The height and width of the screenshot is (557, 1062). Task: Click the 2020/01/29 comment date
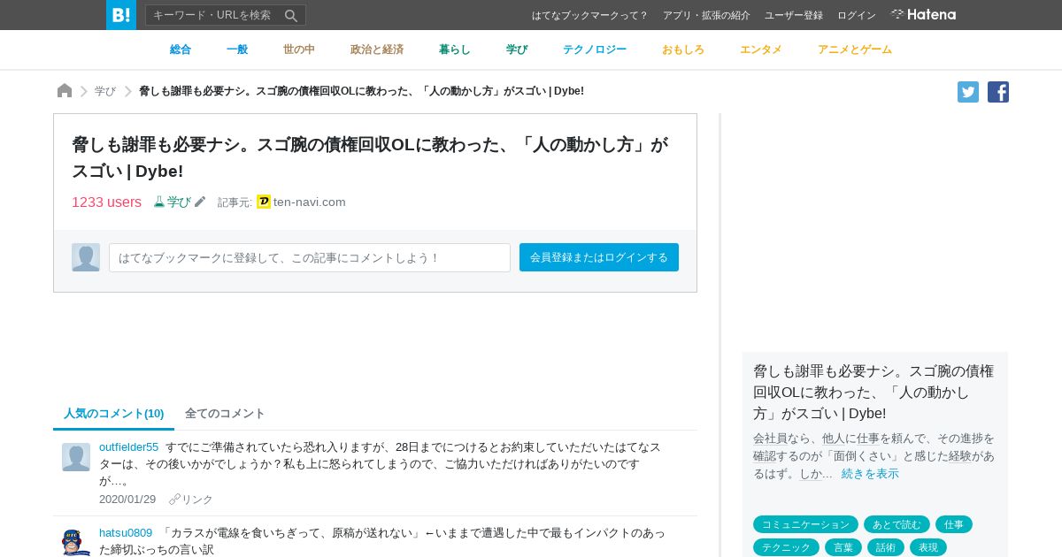point(127,500)
